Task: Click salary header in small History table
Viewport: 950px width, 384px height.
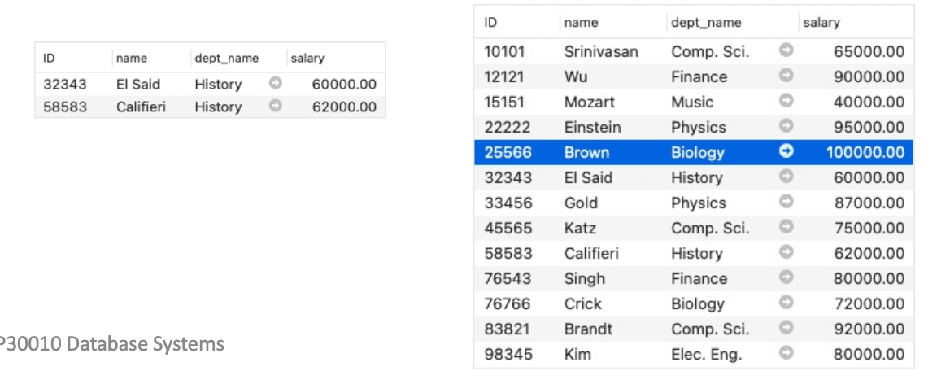Action: [x=307, y=59]
